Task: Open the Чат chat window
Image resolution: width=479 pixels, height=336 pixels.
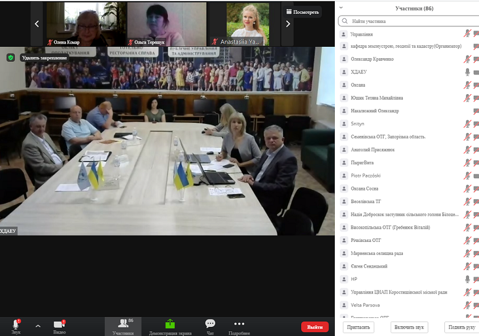Action: pyautogui.click(x=210, y=324)
